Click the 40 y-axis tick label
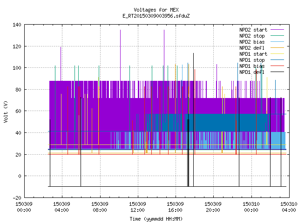This screenshot has width=298, height=223. pos(19,133)
